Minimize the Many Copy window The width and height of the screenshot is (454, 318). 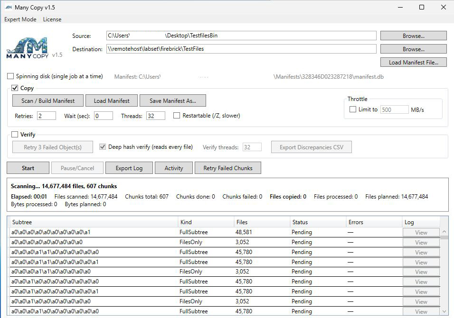(x=400, y=7)
